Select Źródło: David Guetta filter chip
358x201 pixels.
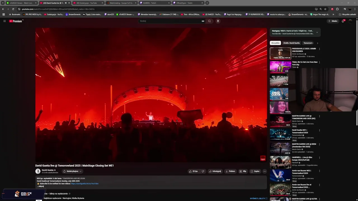tap(291, 43)
